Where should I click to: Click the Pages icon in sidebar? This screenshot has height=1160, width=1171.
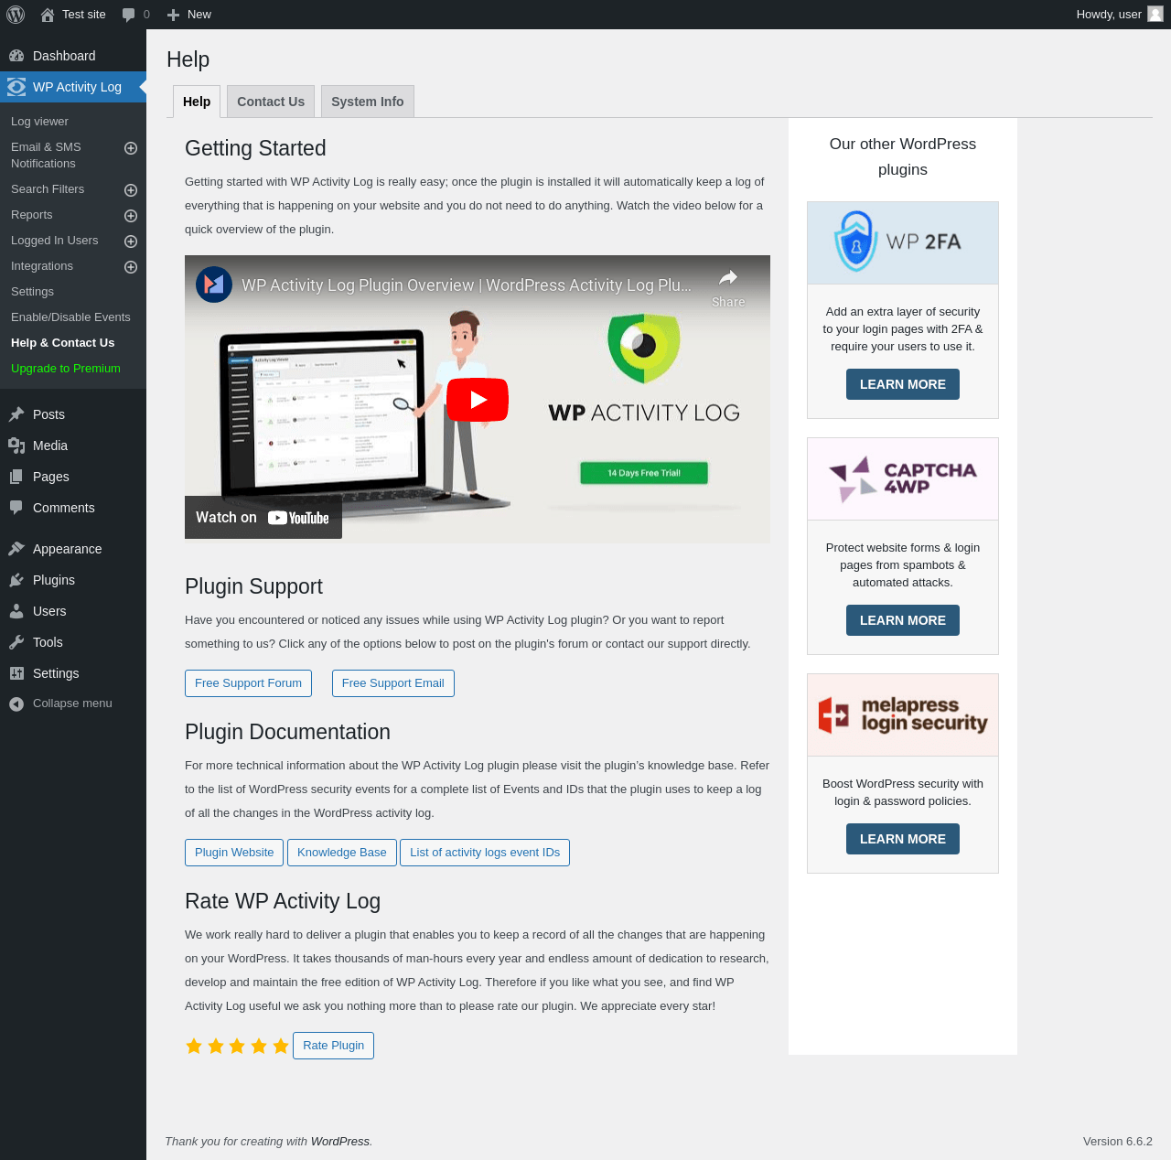point(16,477)
